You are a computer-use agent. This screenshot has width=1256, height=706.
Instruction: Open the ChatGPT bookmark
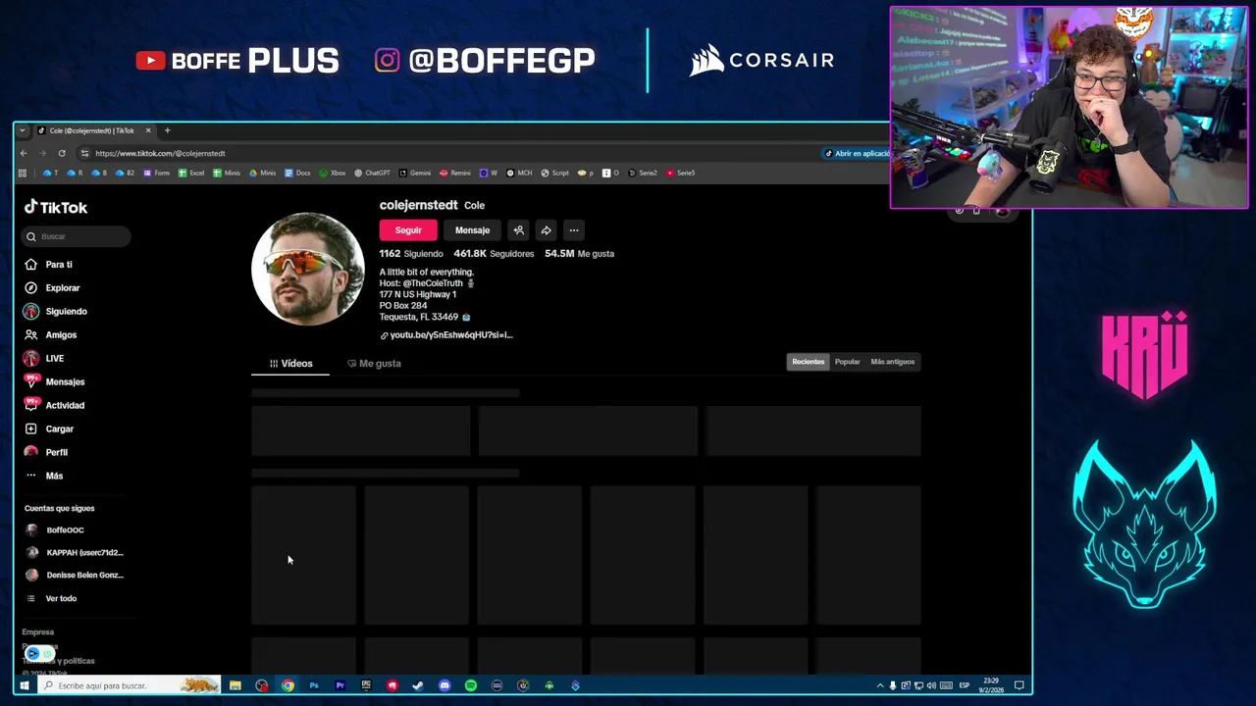[372, 173]
